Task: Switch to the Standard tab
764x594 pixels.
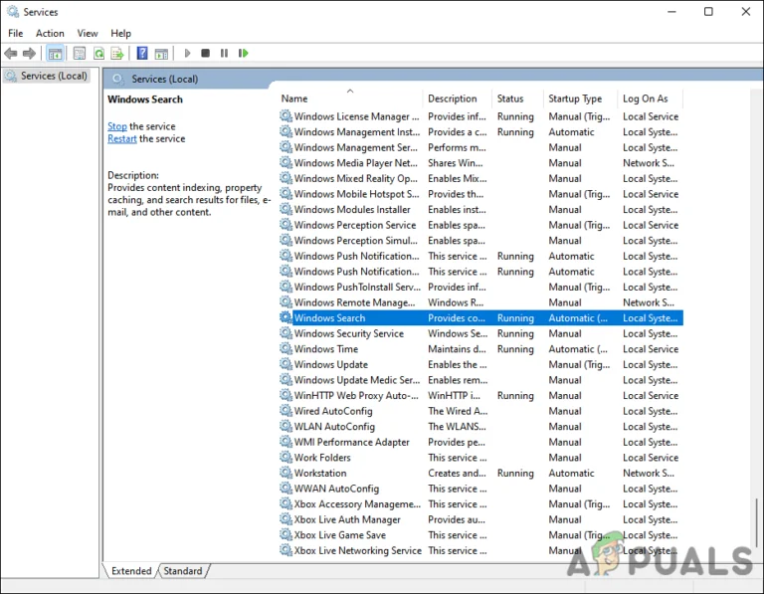Action: (x=183, y=570)
